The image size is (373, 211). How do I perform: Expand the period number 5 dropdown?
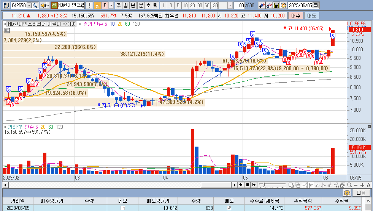tap(111, 5)
